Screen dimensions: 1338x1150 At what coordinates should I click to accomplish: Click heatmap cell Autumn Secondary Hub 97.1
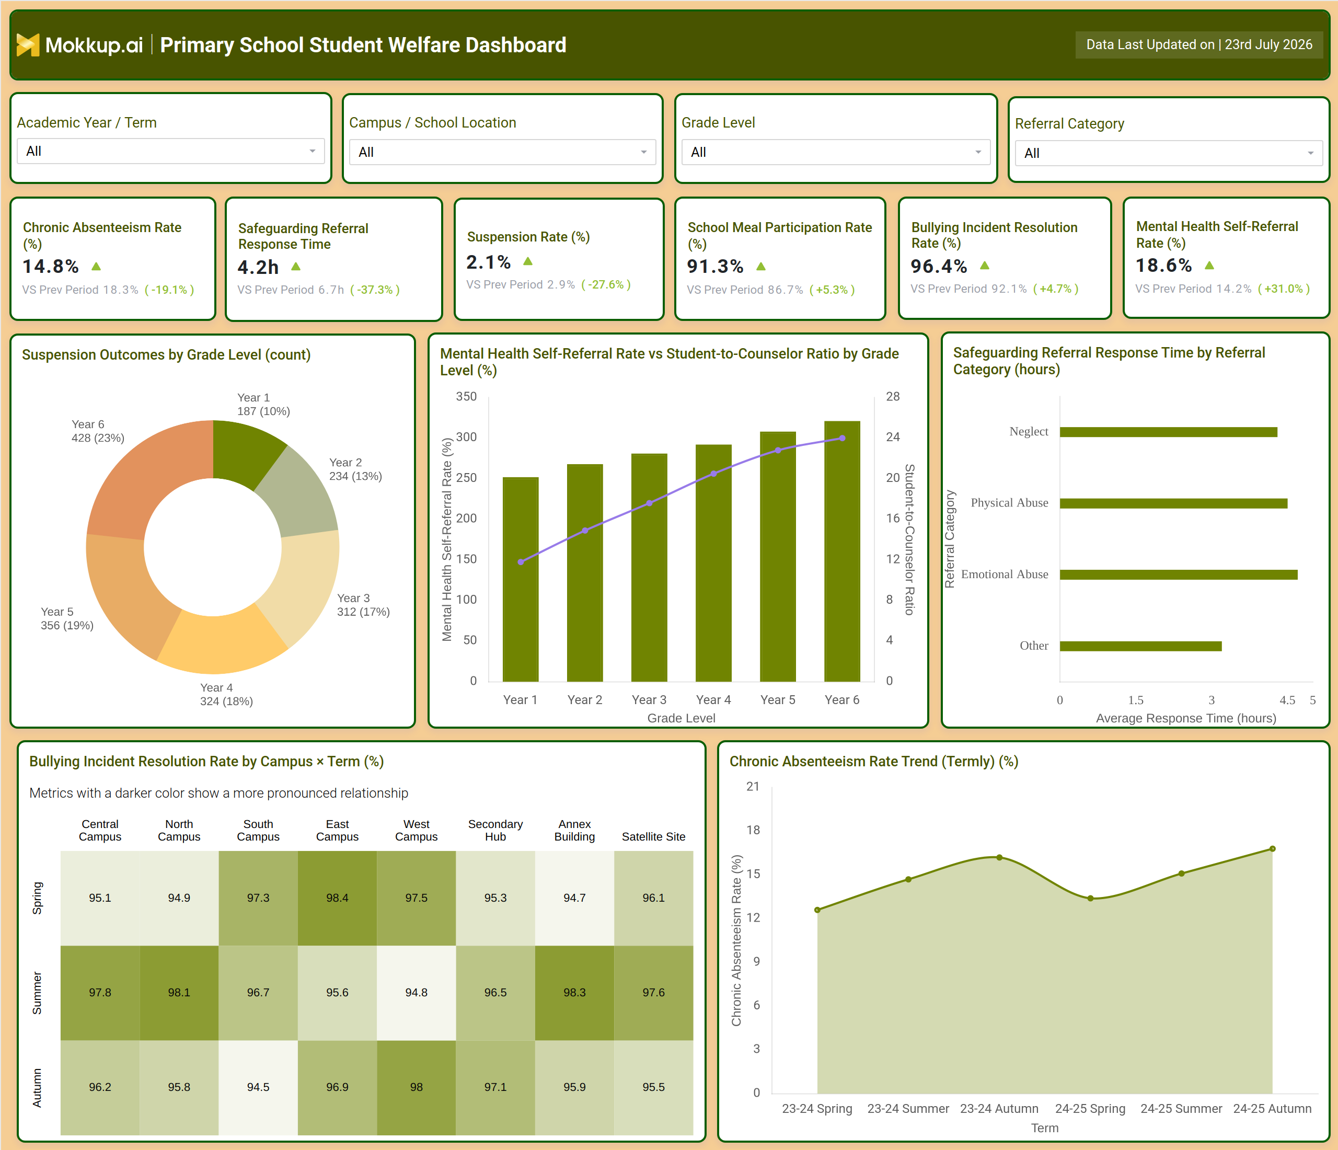(x=495, y=1087)
